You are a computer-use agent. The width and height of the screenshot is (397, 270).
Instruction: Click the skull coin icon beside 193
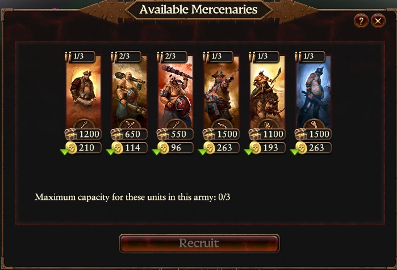pos(256,148)
